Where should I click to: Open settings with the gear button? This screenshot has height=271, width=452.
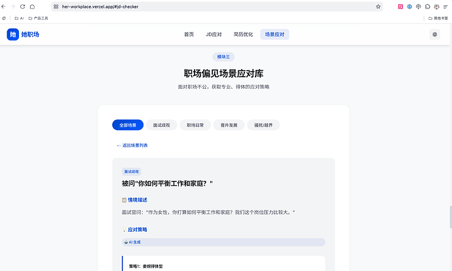coord(435,35)
